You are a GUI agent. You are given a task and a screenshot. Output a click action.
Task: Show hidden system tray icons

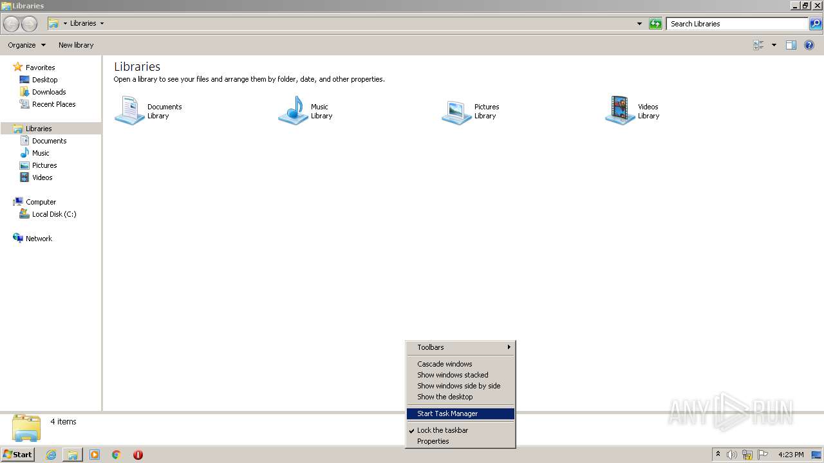coord(718,455)
